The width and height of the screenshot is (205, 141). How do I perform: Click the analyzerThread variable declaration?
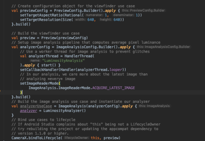(x=43, y=56)
